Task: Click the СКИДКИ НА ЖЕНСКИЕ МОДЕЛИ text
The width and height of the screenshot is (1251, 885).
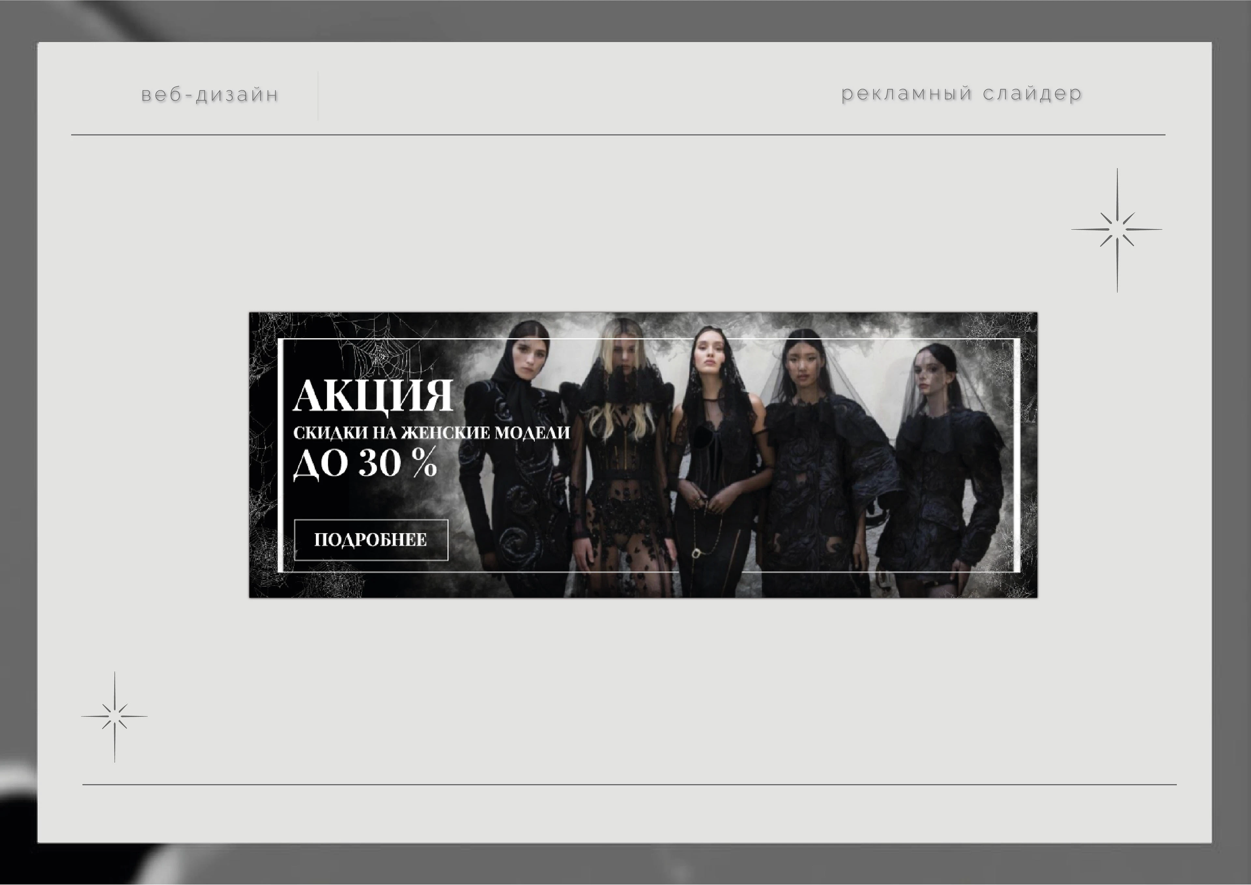Action: [x=431, y=433]
